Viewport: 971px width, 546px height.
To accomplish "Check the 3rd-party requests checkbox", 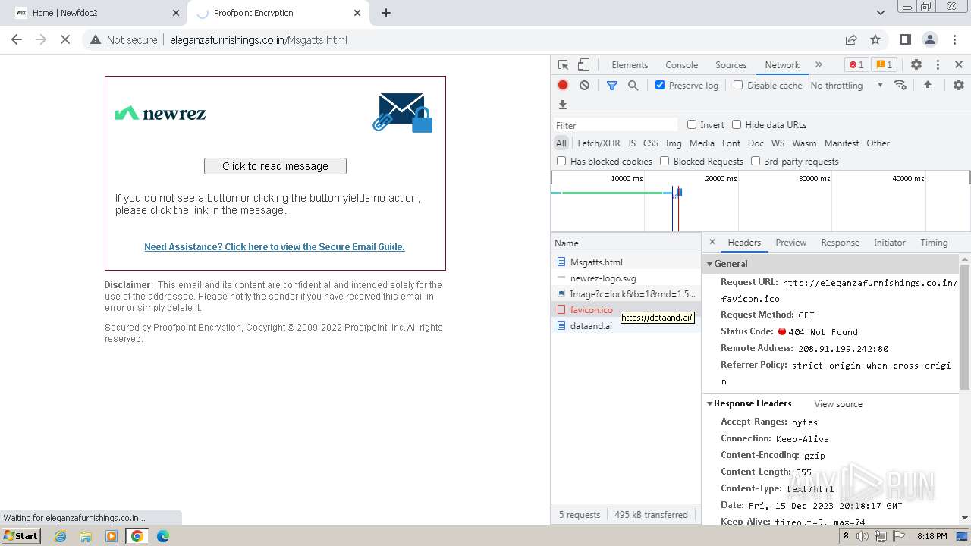I will (x=756, y=161).
